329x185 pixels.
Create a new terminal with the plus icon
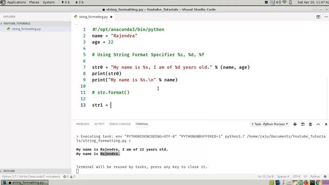(x=295, y=124)
